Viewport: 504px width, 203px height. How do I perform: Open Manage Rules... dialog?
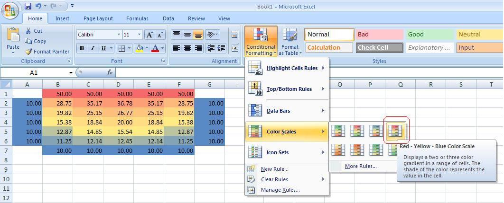[x=287, y=190]
